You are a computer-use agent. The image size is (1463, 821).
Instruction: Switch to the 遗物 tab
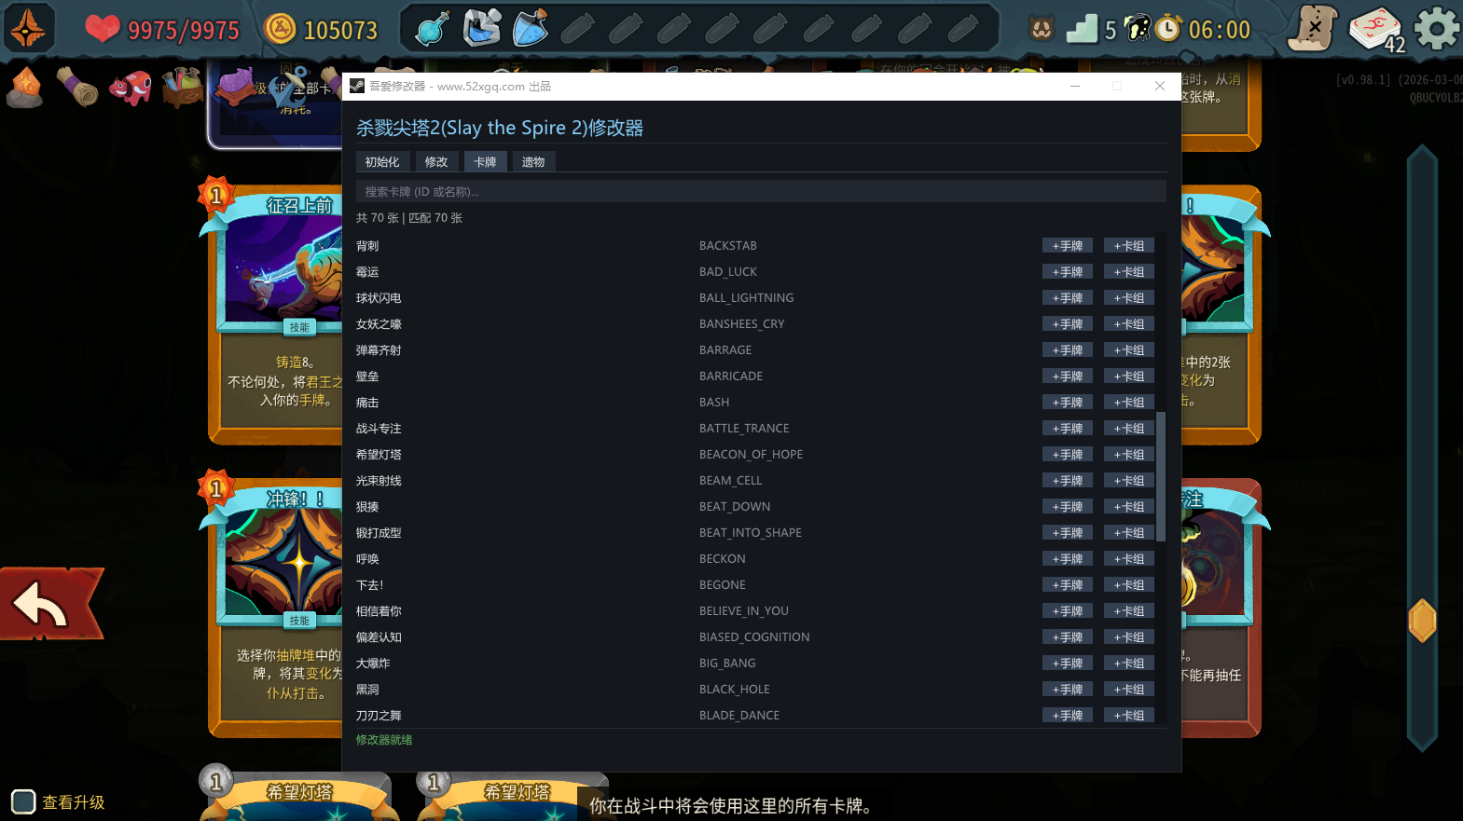coord(533,162)
